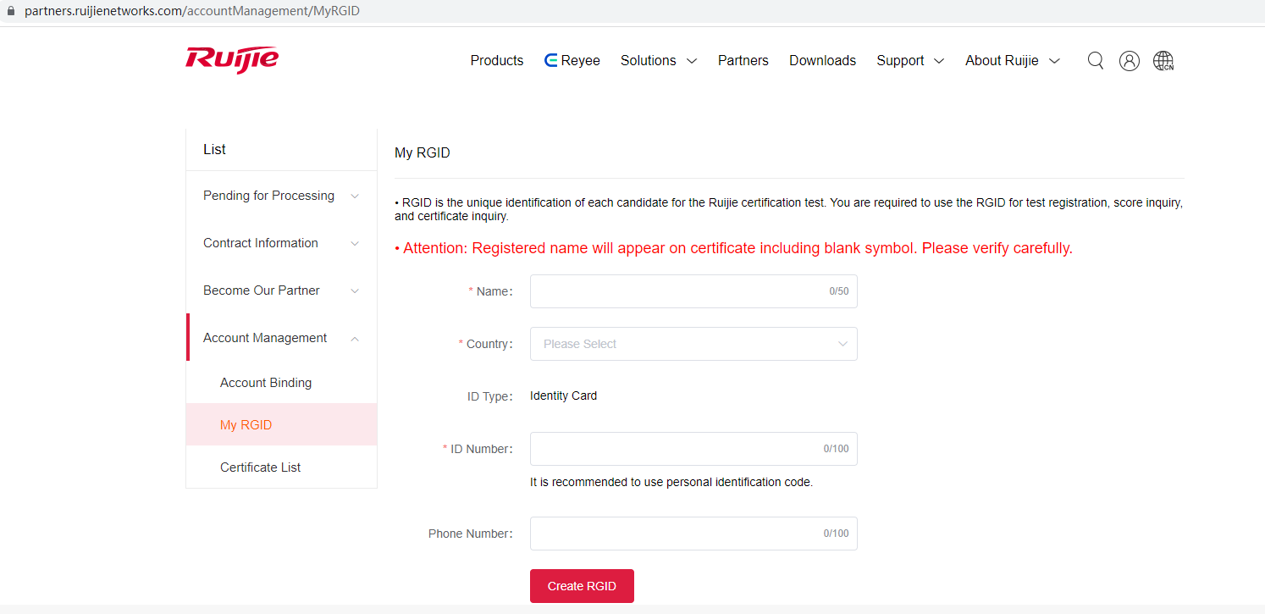Open the user account profile icon
1265x614 pixels.
click(x=1129, y=61)
